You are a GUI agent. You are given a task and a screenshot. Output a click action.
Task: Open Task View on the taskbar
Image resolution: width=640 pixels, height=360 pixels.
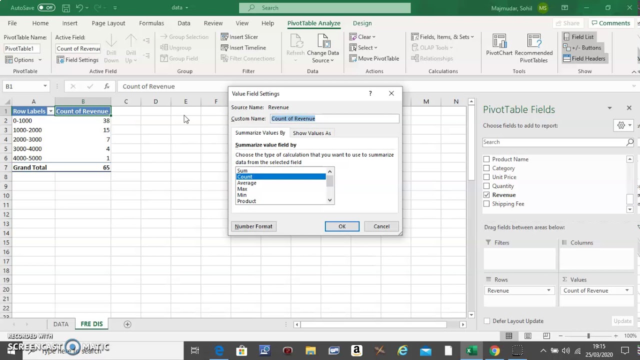195,351
